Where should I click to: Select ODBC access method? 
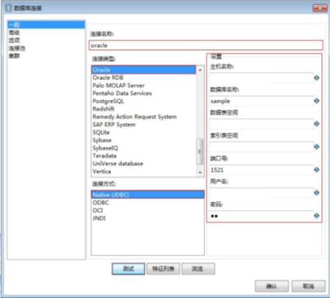point(148,203)
